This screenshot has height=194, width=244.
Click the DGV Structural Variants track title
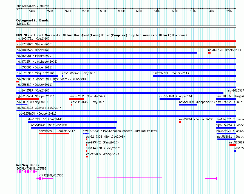coord(102,35)
